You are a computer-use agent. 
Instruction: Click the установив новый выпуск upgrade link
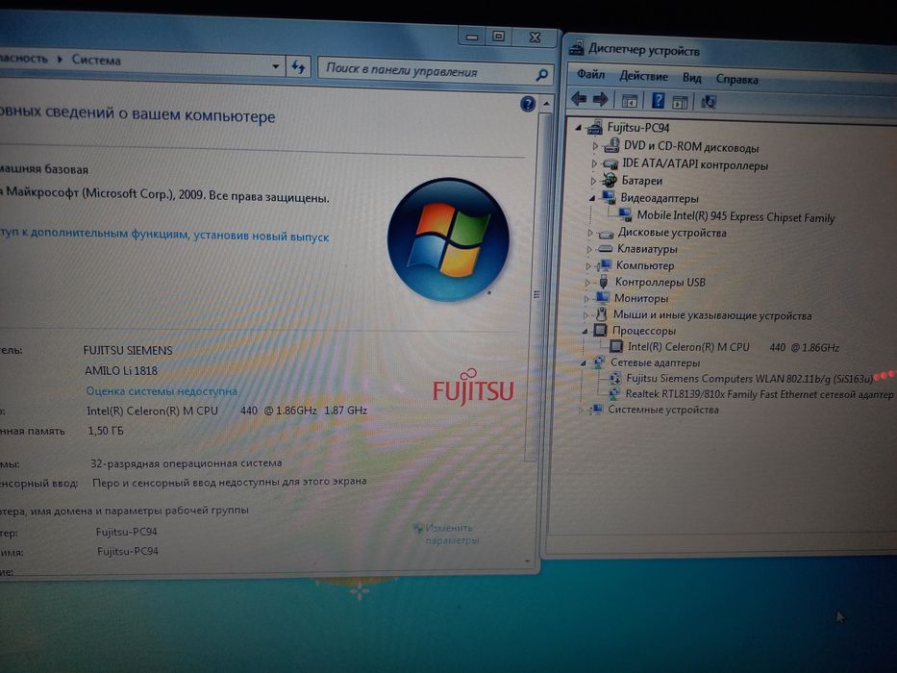[x=261, y=236]
